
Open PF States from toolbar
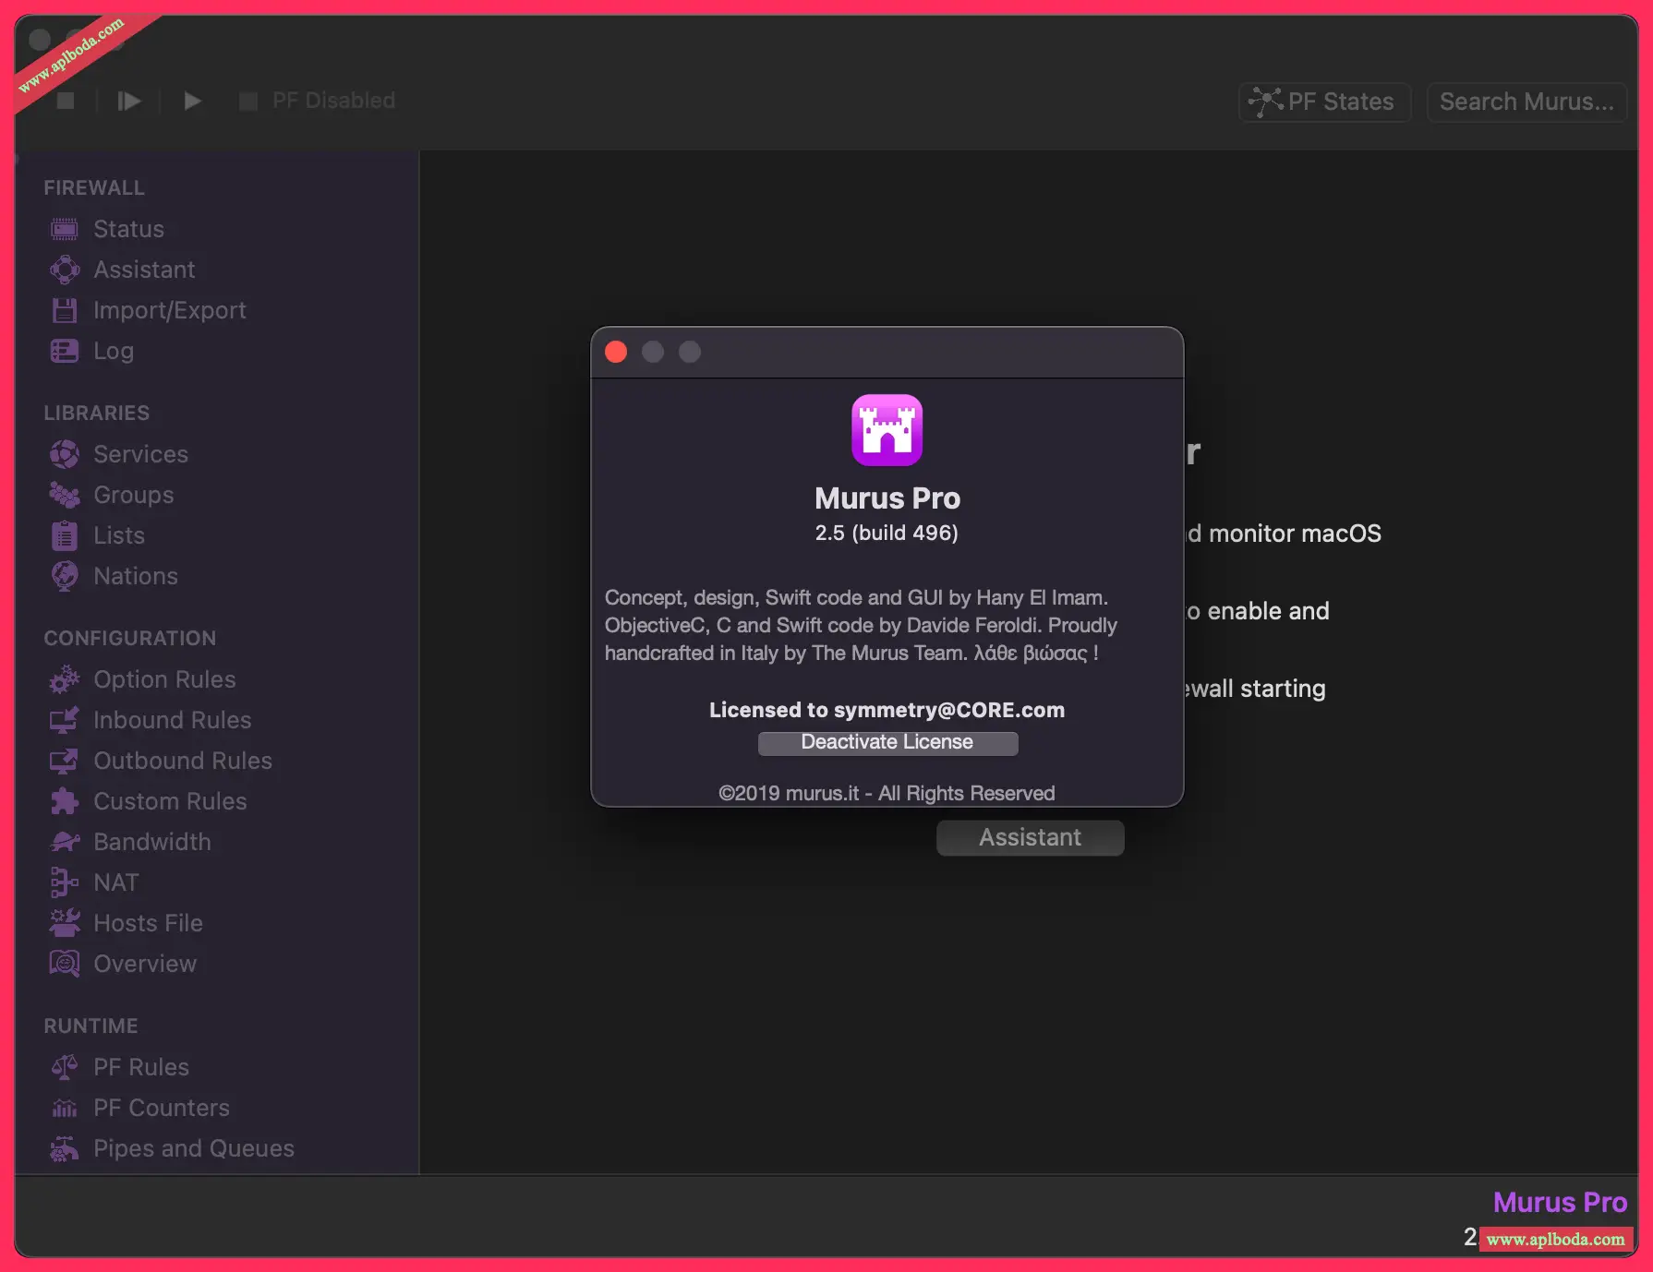pyautogui.click(x=1324, y=102)
